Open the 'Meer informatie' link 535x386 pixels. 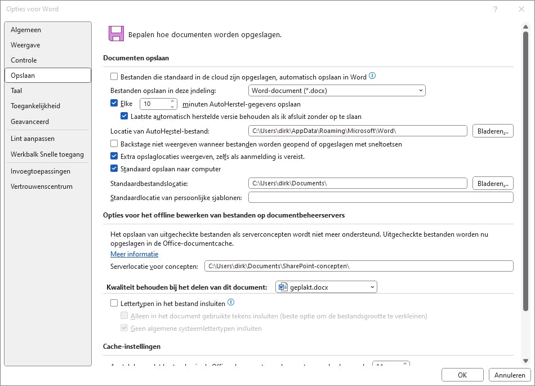pyautogui.click(x=134, y=254)
